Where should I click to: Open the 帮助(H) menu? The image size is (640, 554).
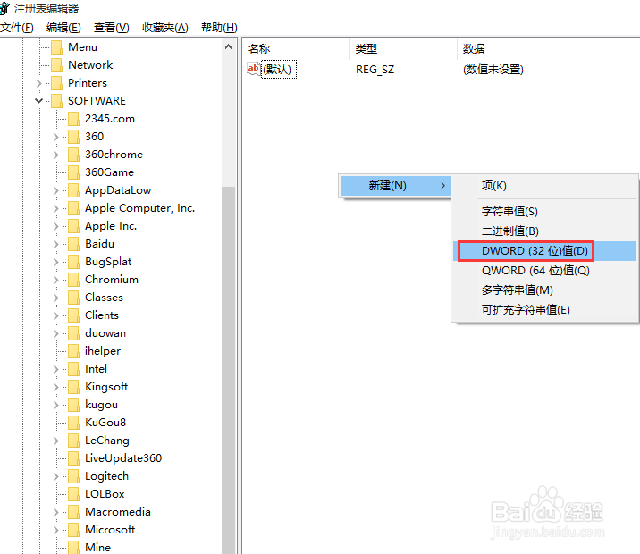coord(219,28)
